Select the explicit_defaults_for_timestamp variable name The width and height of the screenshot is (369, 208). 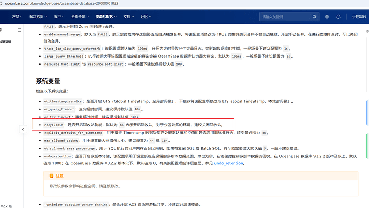(x=73, y=133)
